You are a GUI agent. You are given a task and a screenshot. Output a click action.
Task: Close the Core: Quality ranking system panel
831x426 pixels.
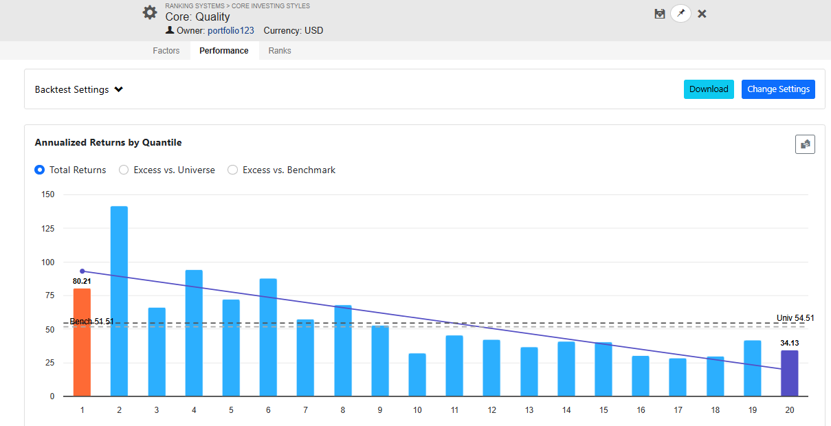click(702, 14)
